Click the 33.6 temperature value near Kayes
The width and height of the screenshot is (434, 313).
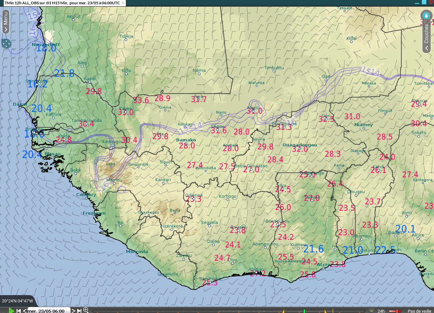[x=141, y=100]
